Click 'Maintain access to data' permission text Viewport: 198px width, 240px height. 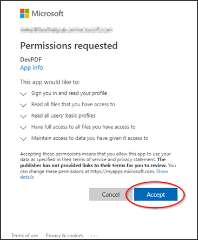pos(90,138)
